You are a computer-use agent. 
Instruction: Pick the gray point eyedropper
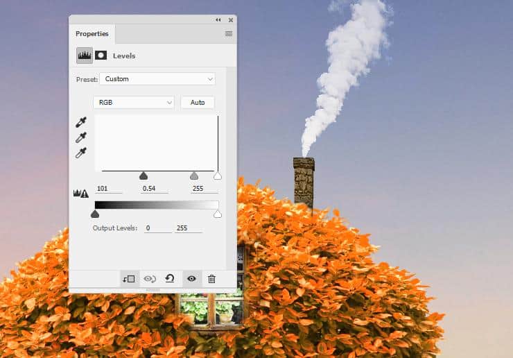point(81,138)
